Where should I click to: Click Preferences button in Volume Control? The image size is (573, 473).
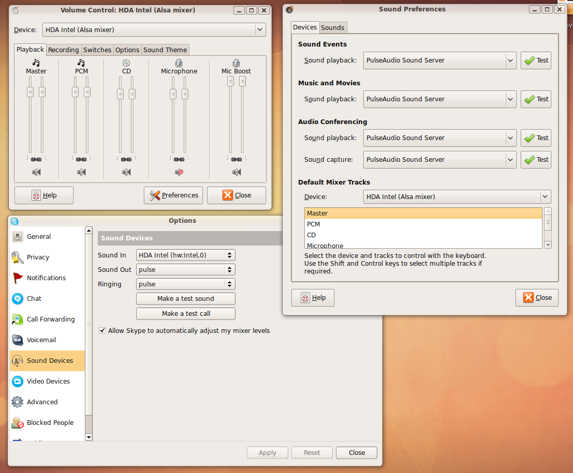click(173, 195)
